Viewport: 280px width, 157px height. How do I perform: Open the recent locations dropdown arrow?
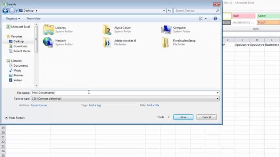[17, 11]
